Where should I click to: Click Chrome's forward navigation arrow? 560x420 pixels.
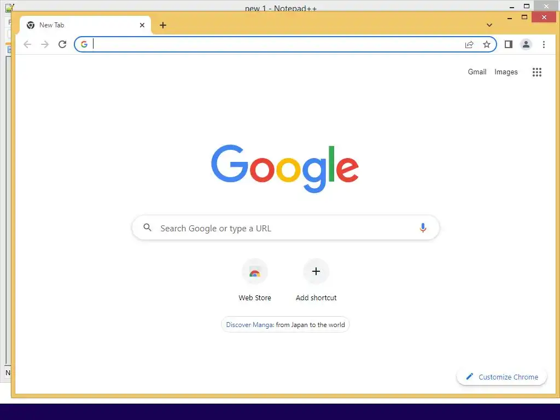(x=45, y=44)
